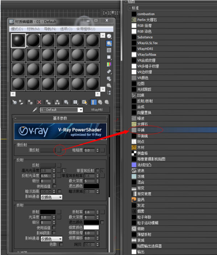Open Material ID Channel flyout

pyautogui.click(x=76, y=102)
